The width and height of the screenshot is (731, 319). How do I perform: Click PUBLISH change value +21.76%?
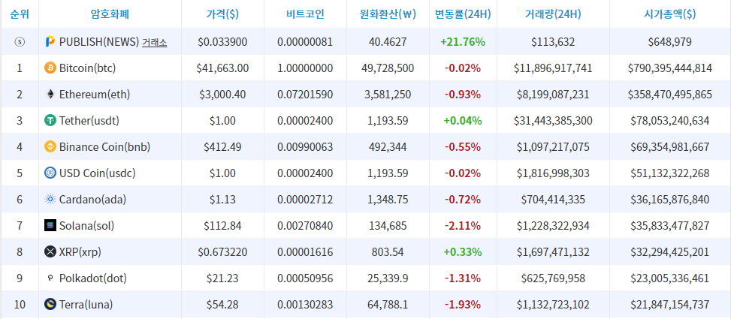tap(463, 42)
